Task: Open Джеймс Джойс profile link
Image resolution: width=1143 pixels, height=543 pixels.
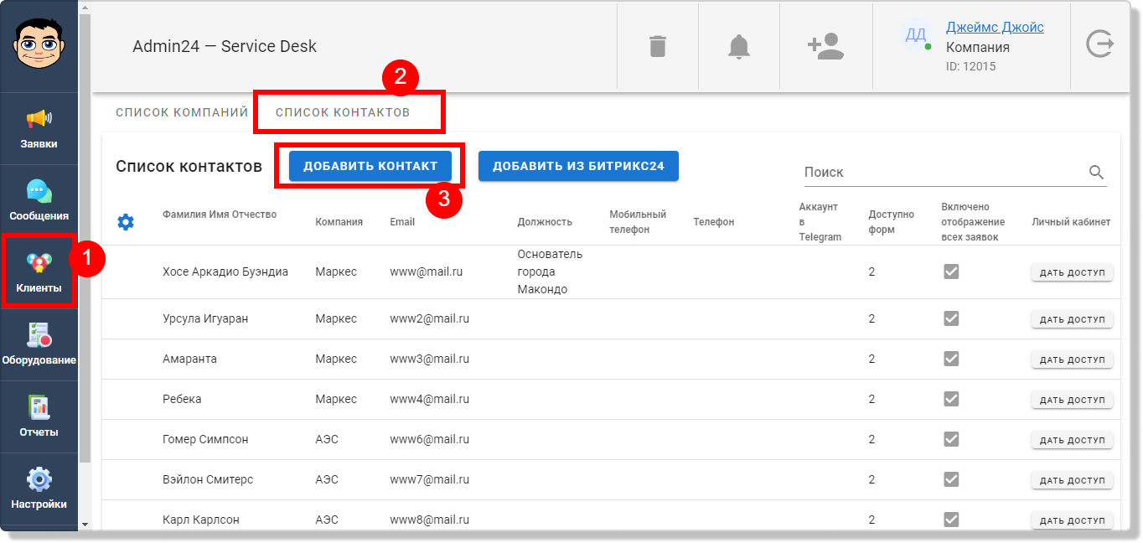Action: coord(995,27)
